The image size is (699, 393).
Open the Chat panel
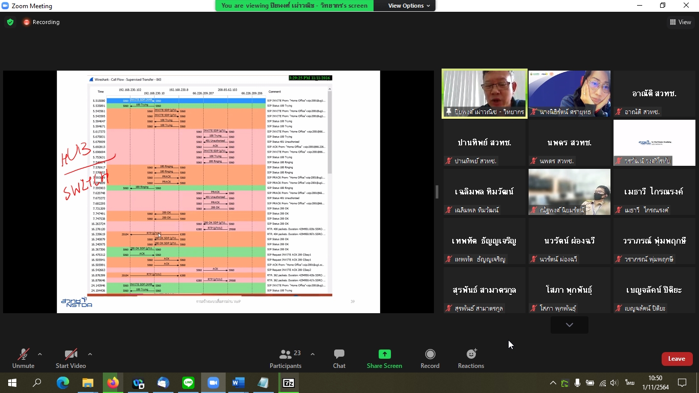point(339,358)
